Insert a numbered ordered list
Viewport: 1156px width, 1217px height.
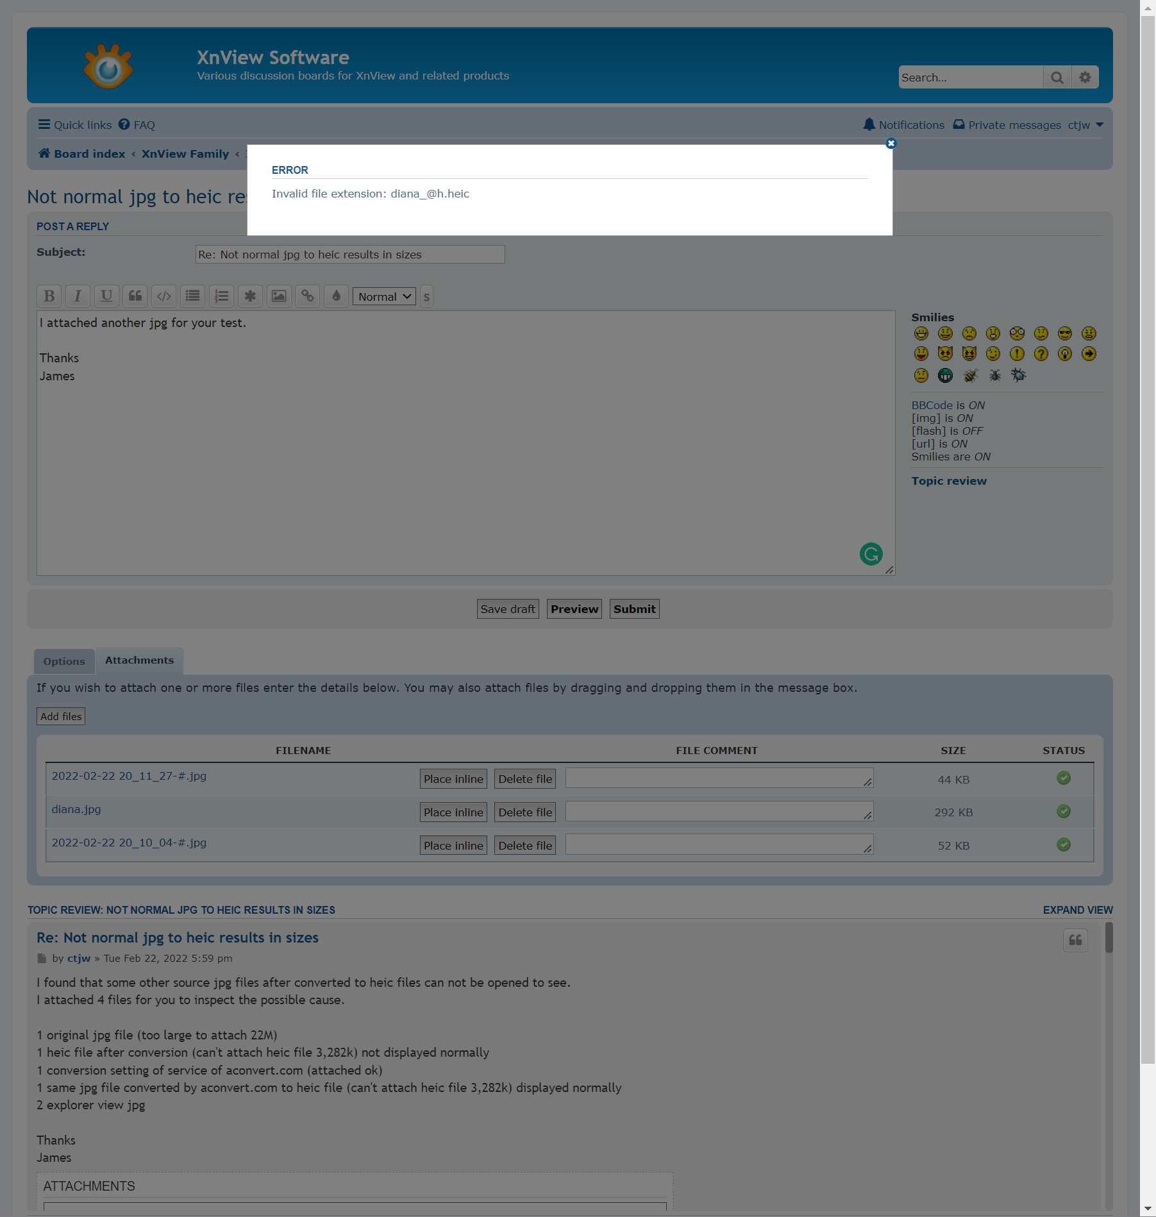pos(222,296)
